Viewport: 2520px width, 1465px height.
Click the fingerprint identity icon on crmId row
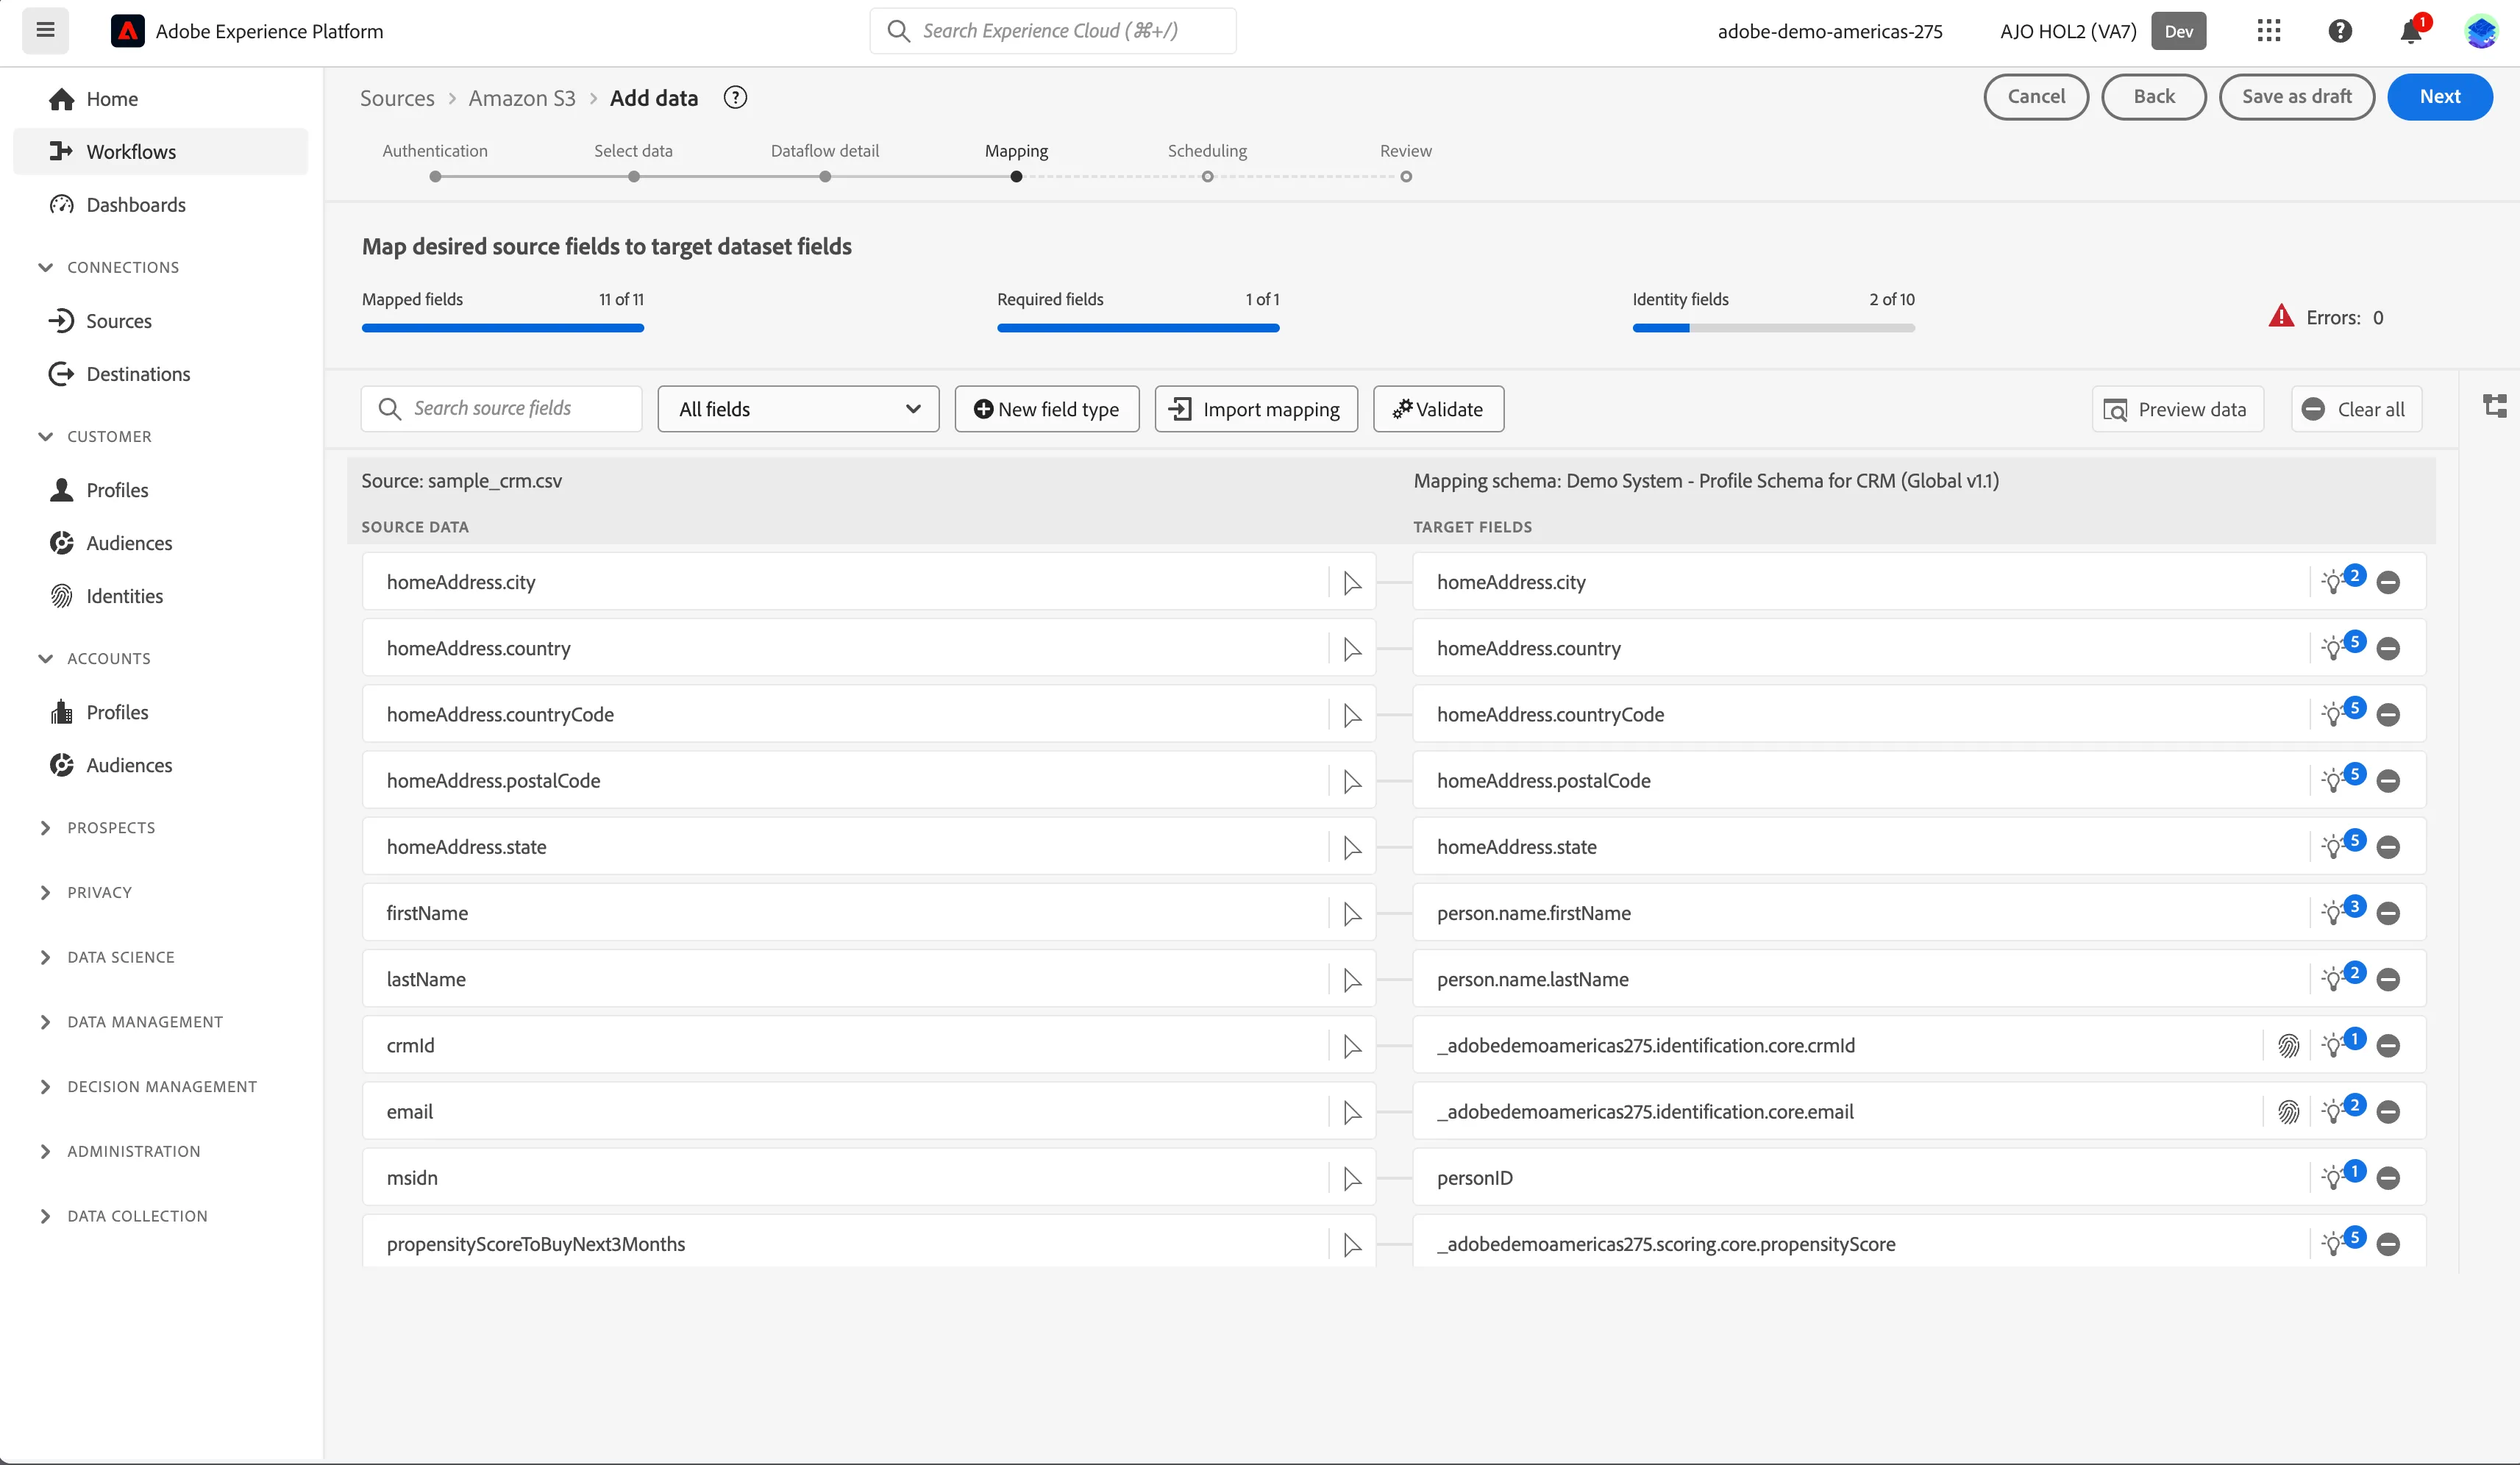click(2288, 1045)
